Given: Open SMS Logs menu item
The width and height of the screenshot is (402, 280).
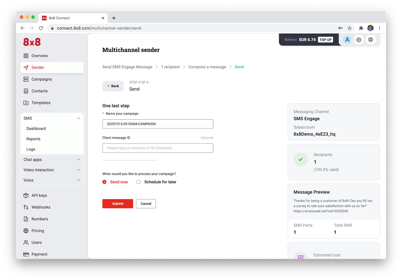Looking at the screenshot, I should [x=31, y=149].
